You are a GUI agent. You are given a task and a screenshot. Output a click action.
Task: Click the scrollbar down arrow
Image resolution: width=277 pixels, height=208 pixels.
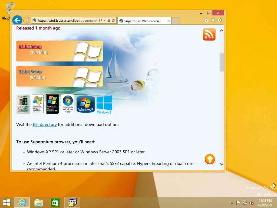click(x=222, y=164)
